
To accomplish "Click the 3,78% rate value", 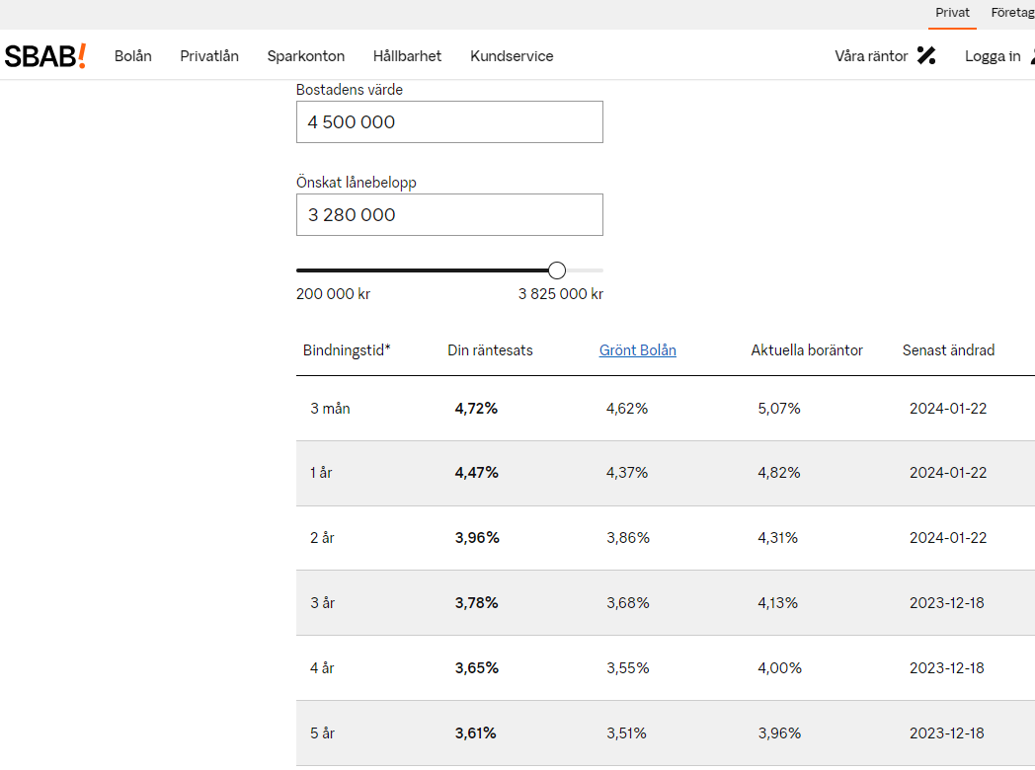I will point(477,602).
